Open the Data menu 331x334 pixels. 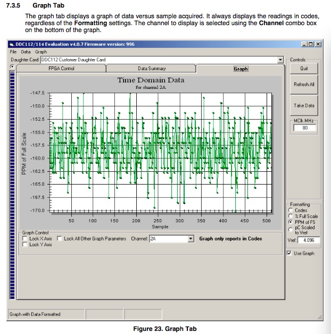[26, 52]
